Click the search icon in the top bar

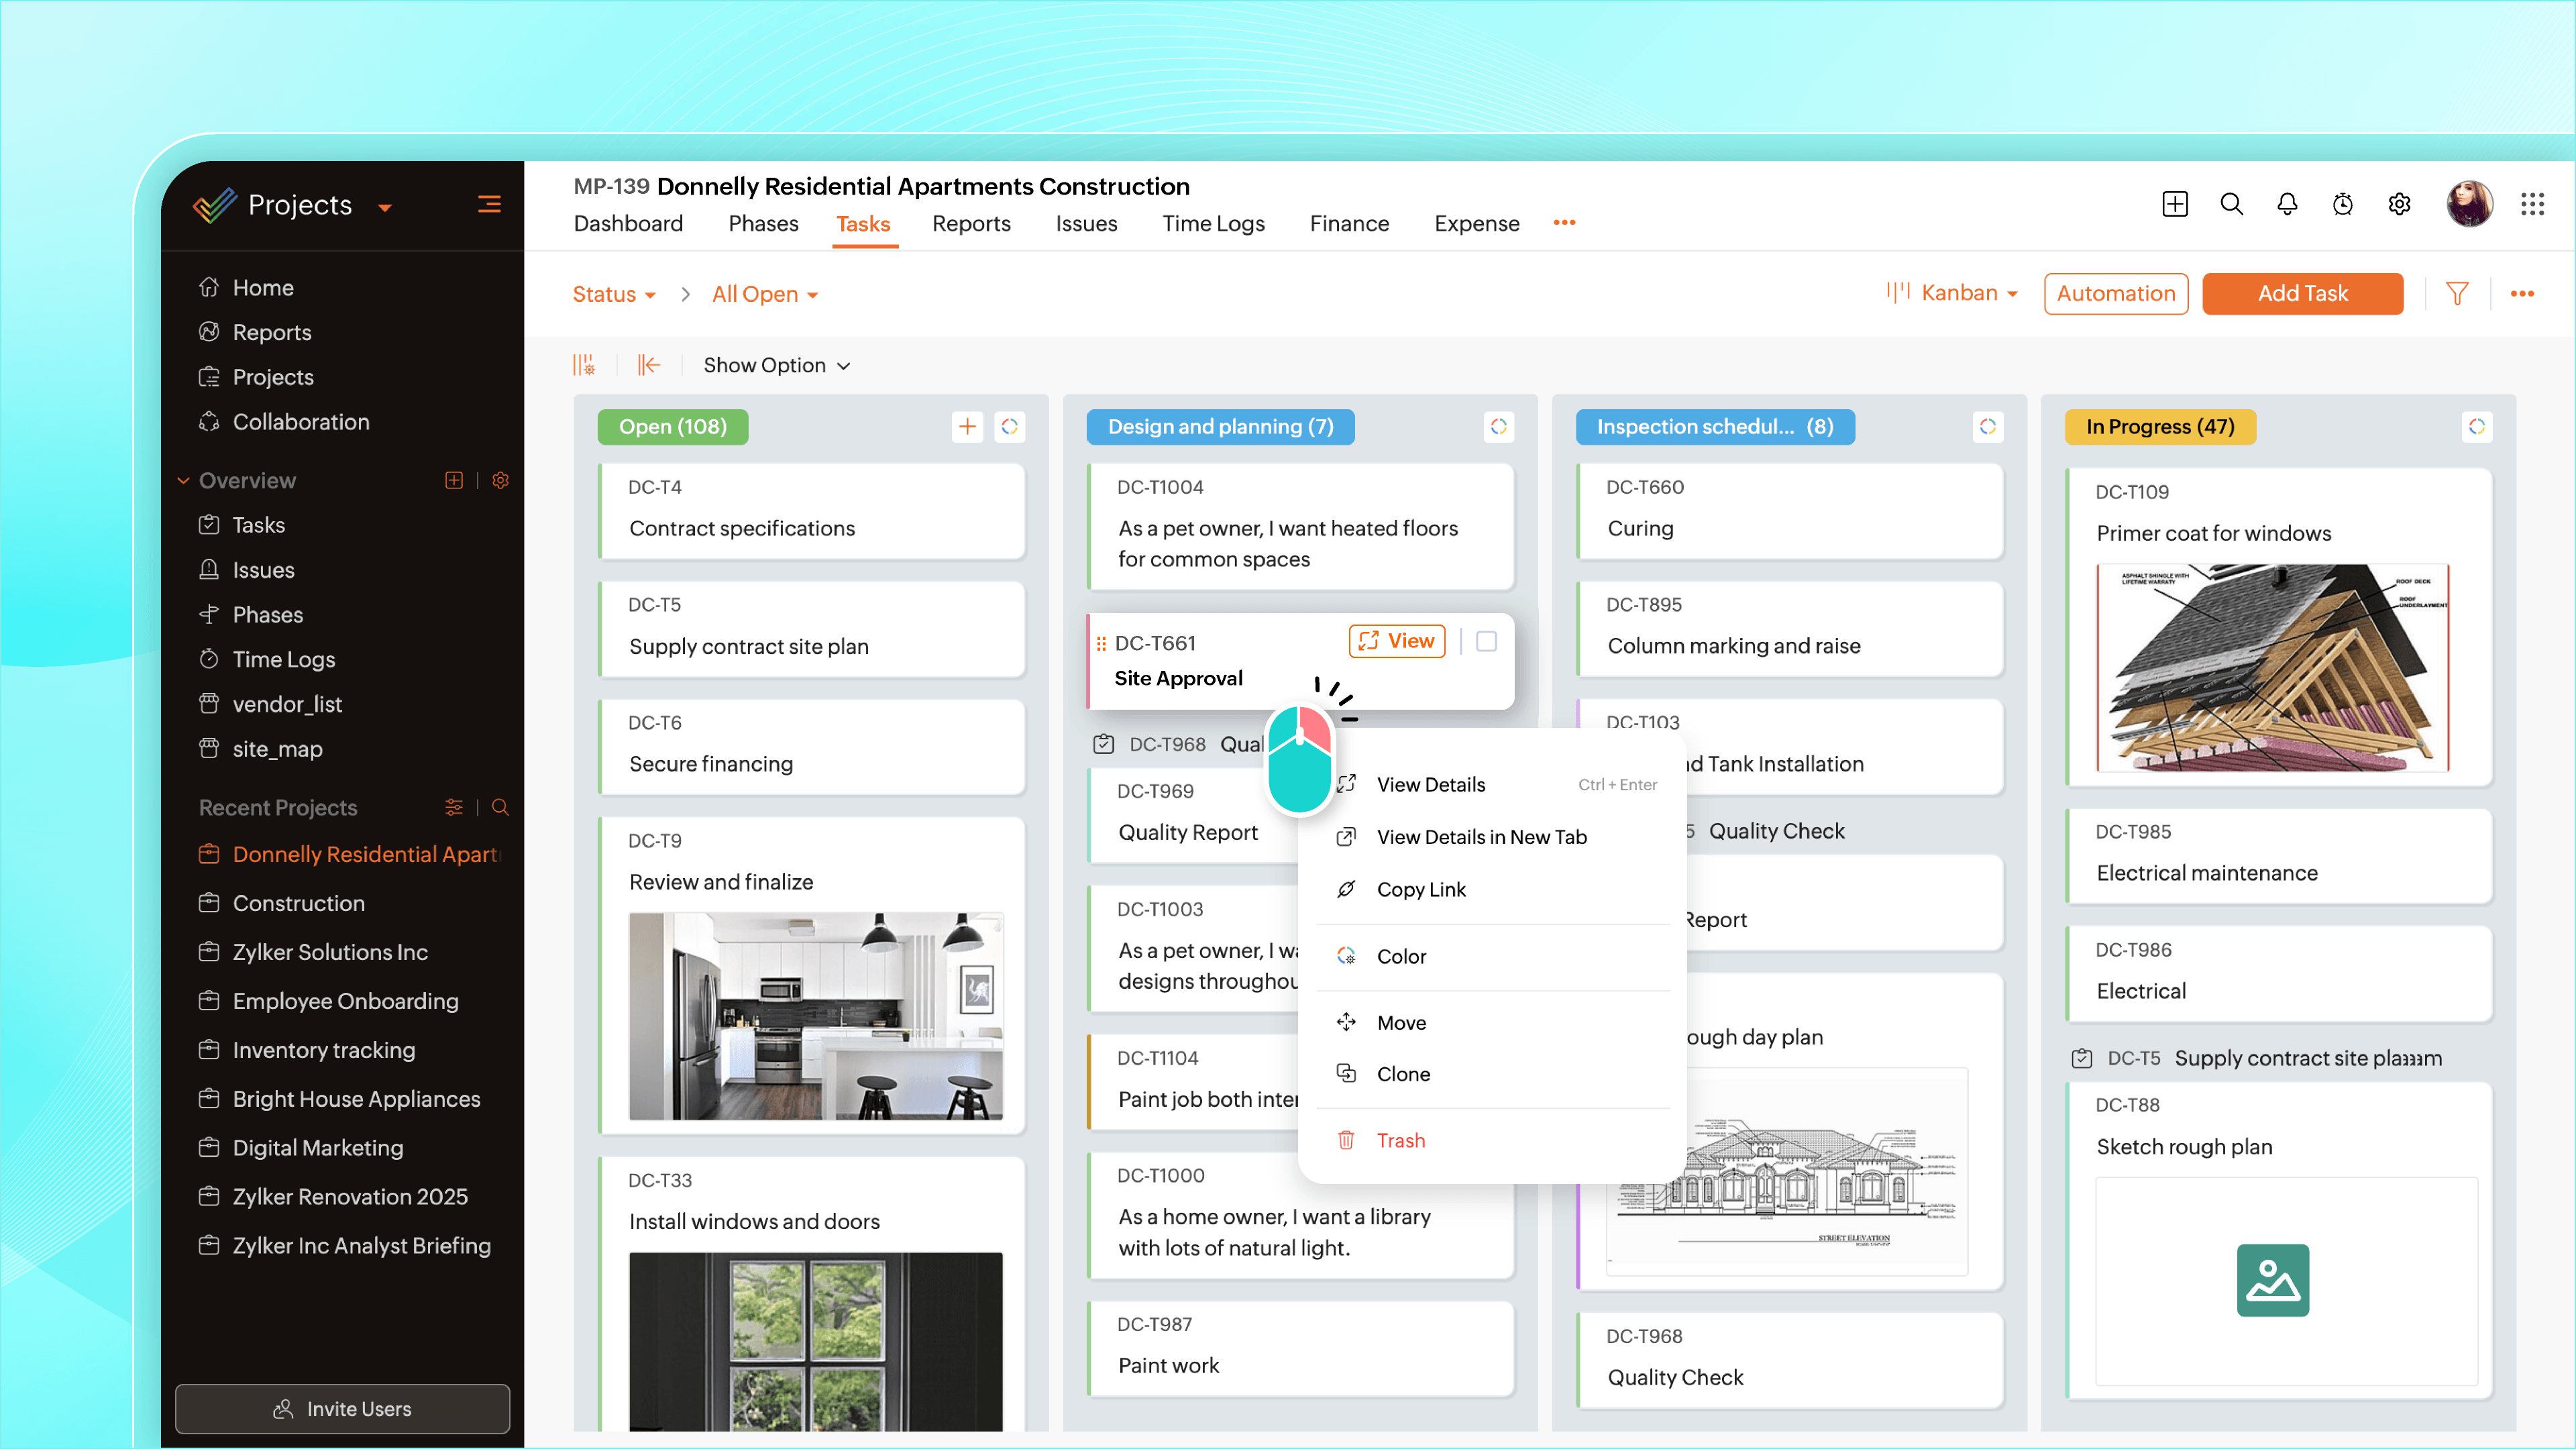click(x=2231, y=203)
